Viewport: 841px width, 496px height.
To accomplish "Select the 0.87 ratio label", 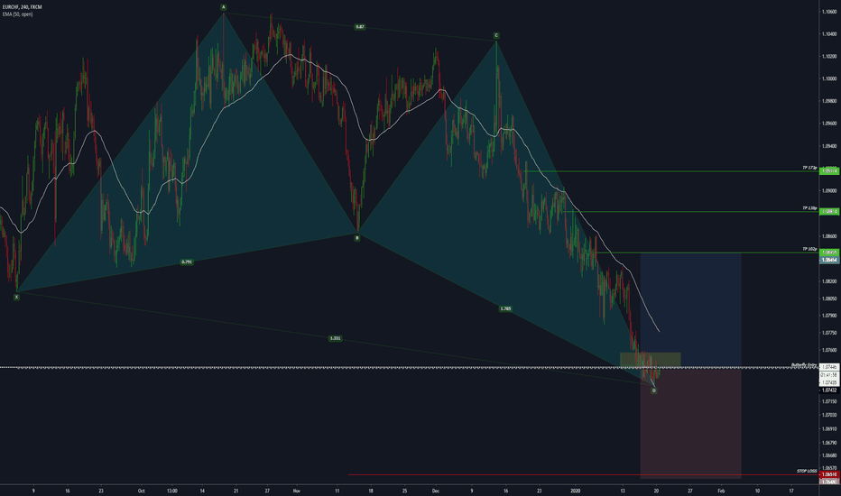I will [360, 27].
